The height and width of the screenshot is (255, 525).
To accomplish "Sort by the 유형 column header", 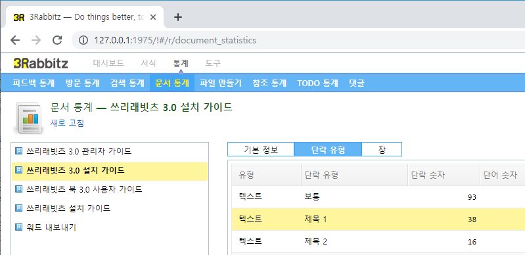I will (267, 175).
